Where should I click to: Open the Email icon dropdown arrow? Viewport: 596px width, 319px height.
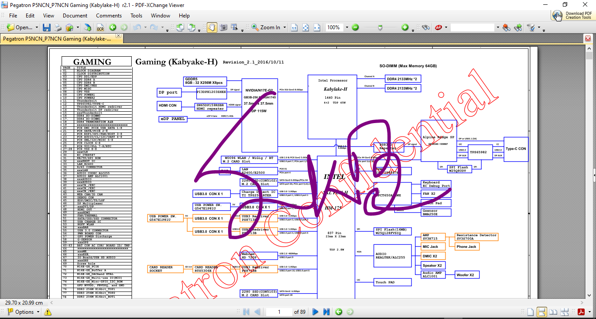point(78,27)
